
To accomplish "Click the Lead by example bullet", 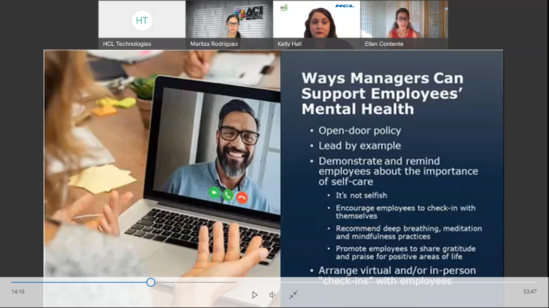I will 359,145.
